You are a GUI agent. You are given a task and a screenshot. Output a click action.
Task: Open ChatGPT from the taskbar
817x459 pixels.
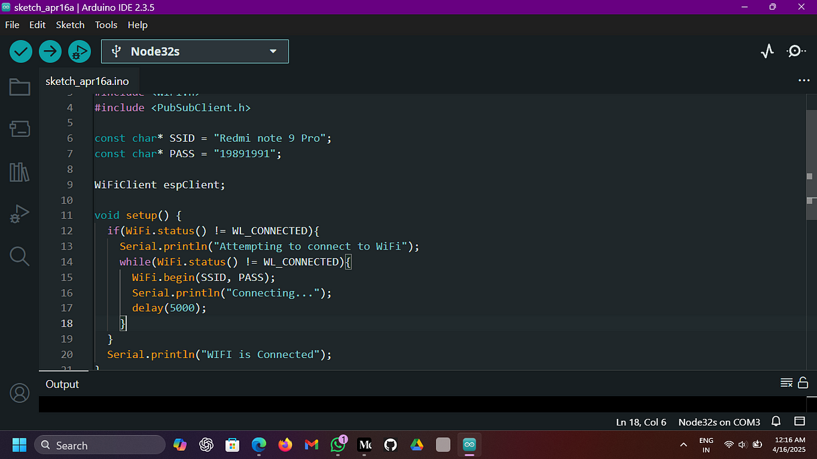[x=206, y=445]
